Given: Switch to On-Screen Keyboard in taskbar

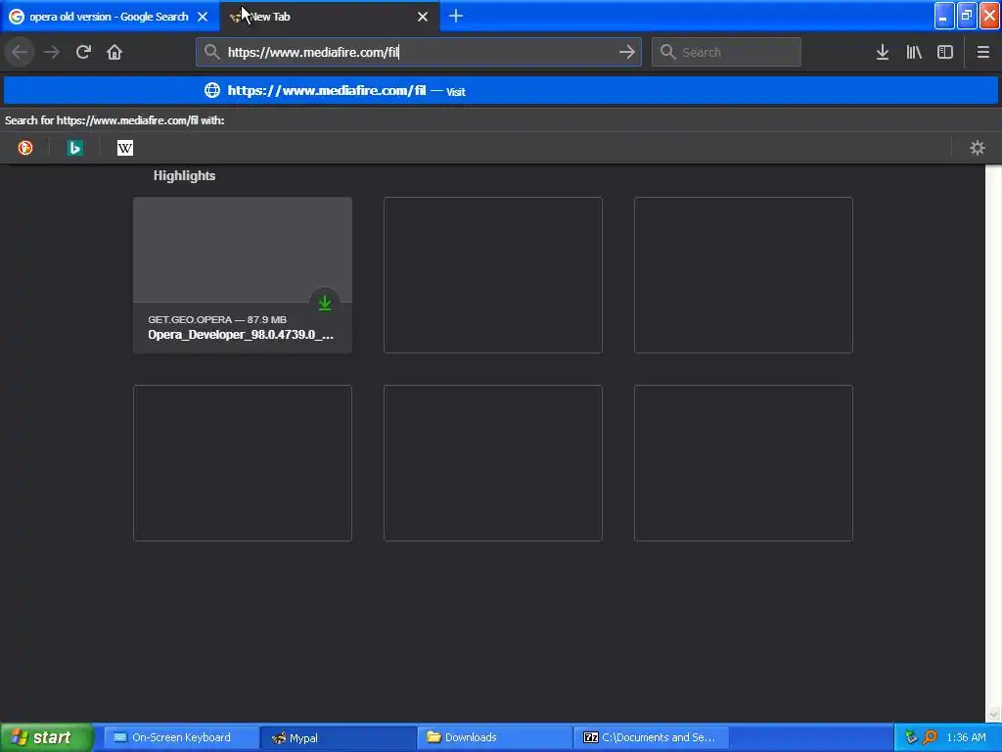Looking at the screenshot, I should (181, 737).
